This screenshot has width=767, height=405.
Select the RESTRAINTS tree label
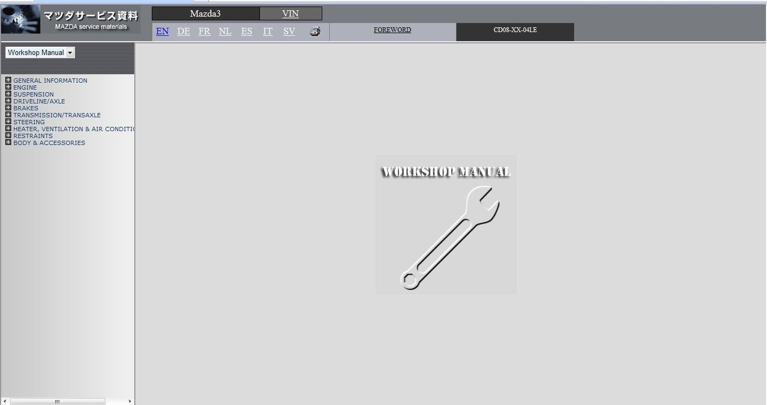[x=33, y=136]
